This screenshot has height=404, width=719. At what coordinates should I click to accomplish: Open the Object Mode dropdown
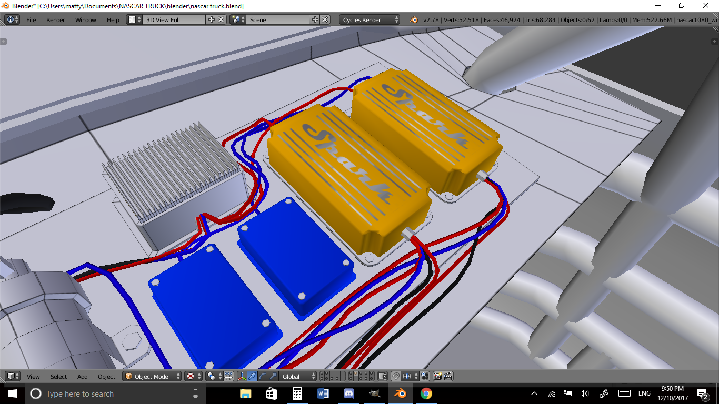click(152, 376)
